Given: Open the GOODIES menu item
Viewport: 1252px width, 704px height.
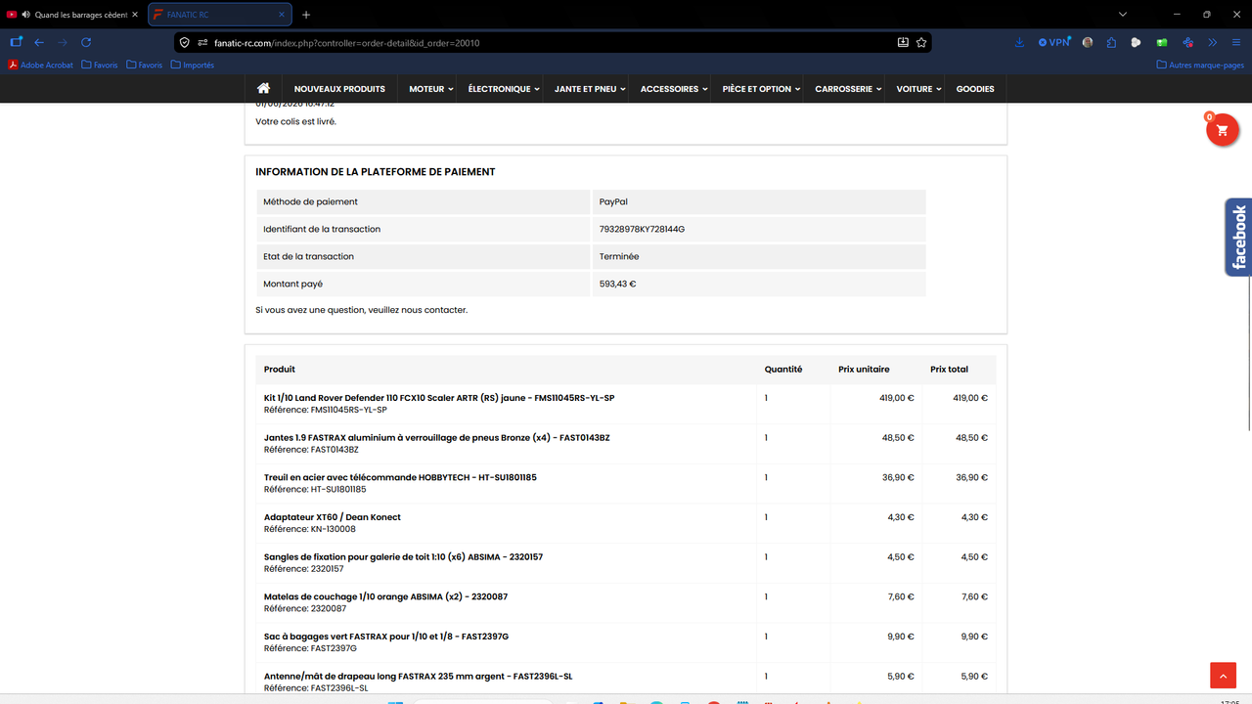Looking at the screenshot, I should point(975,89).
